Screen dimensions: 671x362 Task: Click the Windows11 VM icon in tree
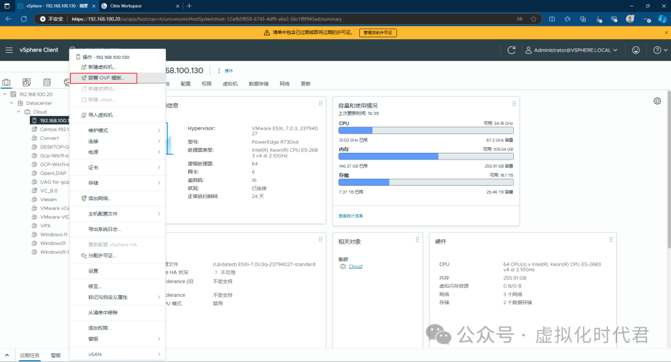34,243
